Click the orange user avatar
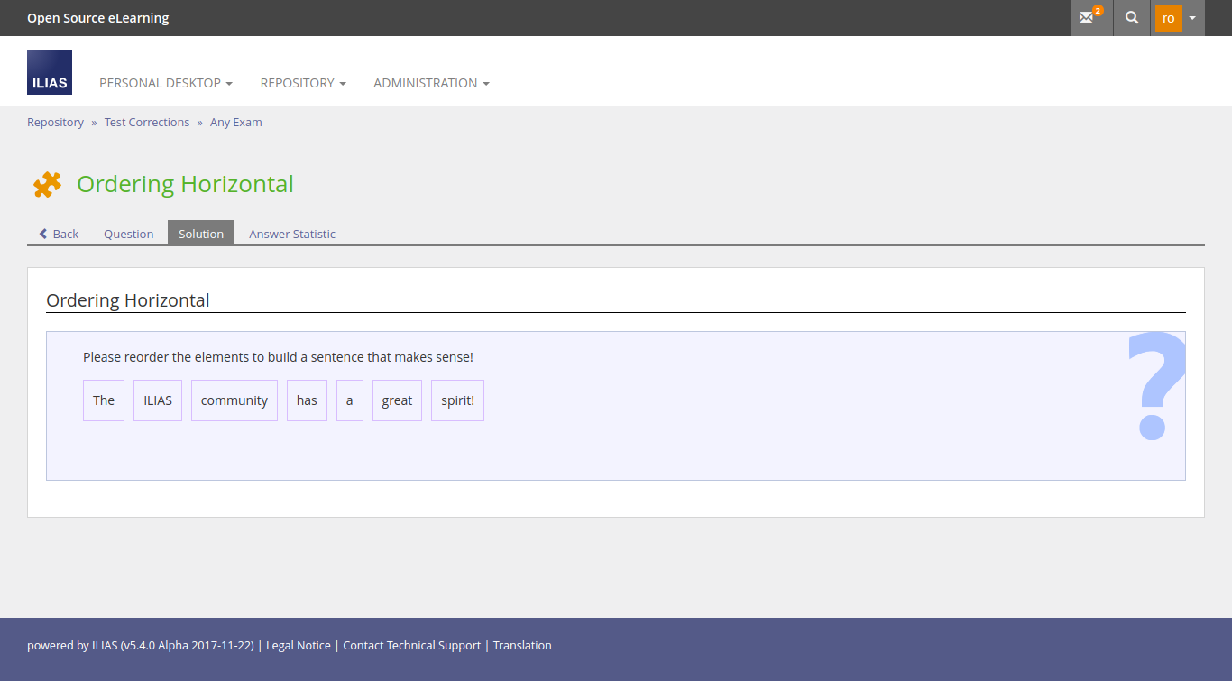 1168,18
